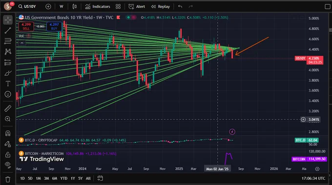Open the Fibonacci and Gann tools
332x185 pixels.
click(x=8, y=41)
